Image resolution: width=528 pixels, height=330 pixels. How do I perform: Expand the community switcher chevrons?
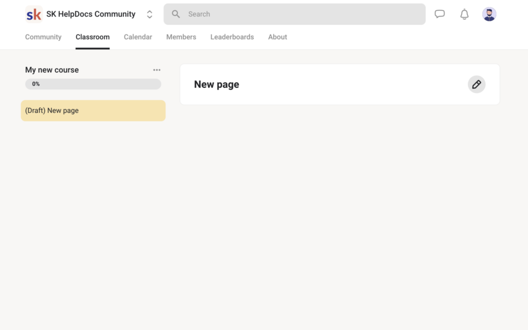point(150,14)
